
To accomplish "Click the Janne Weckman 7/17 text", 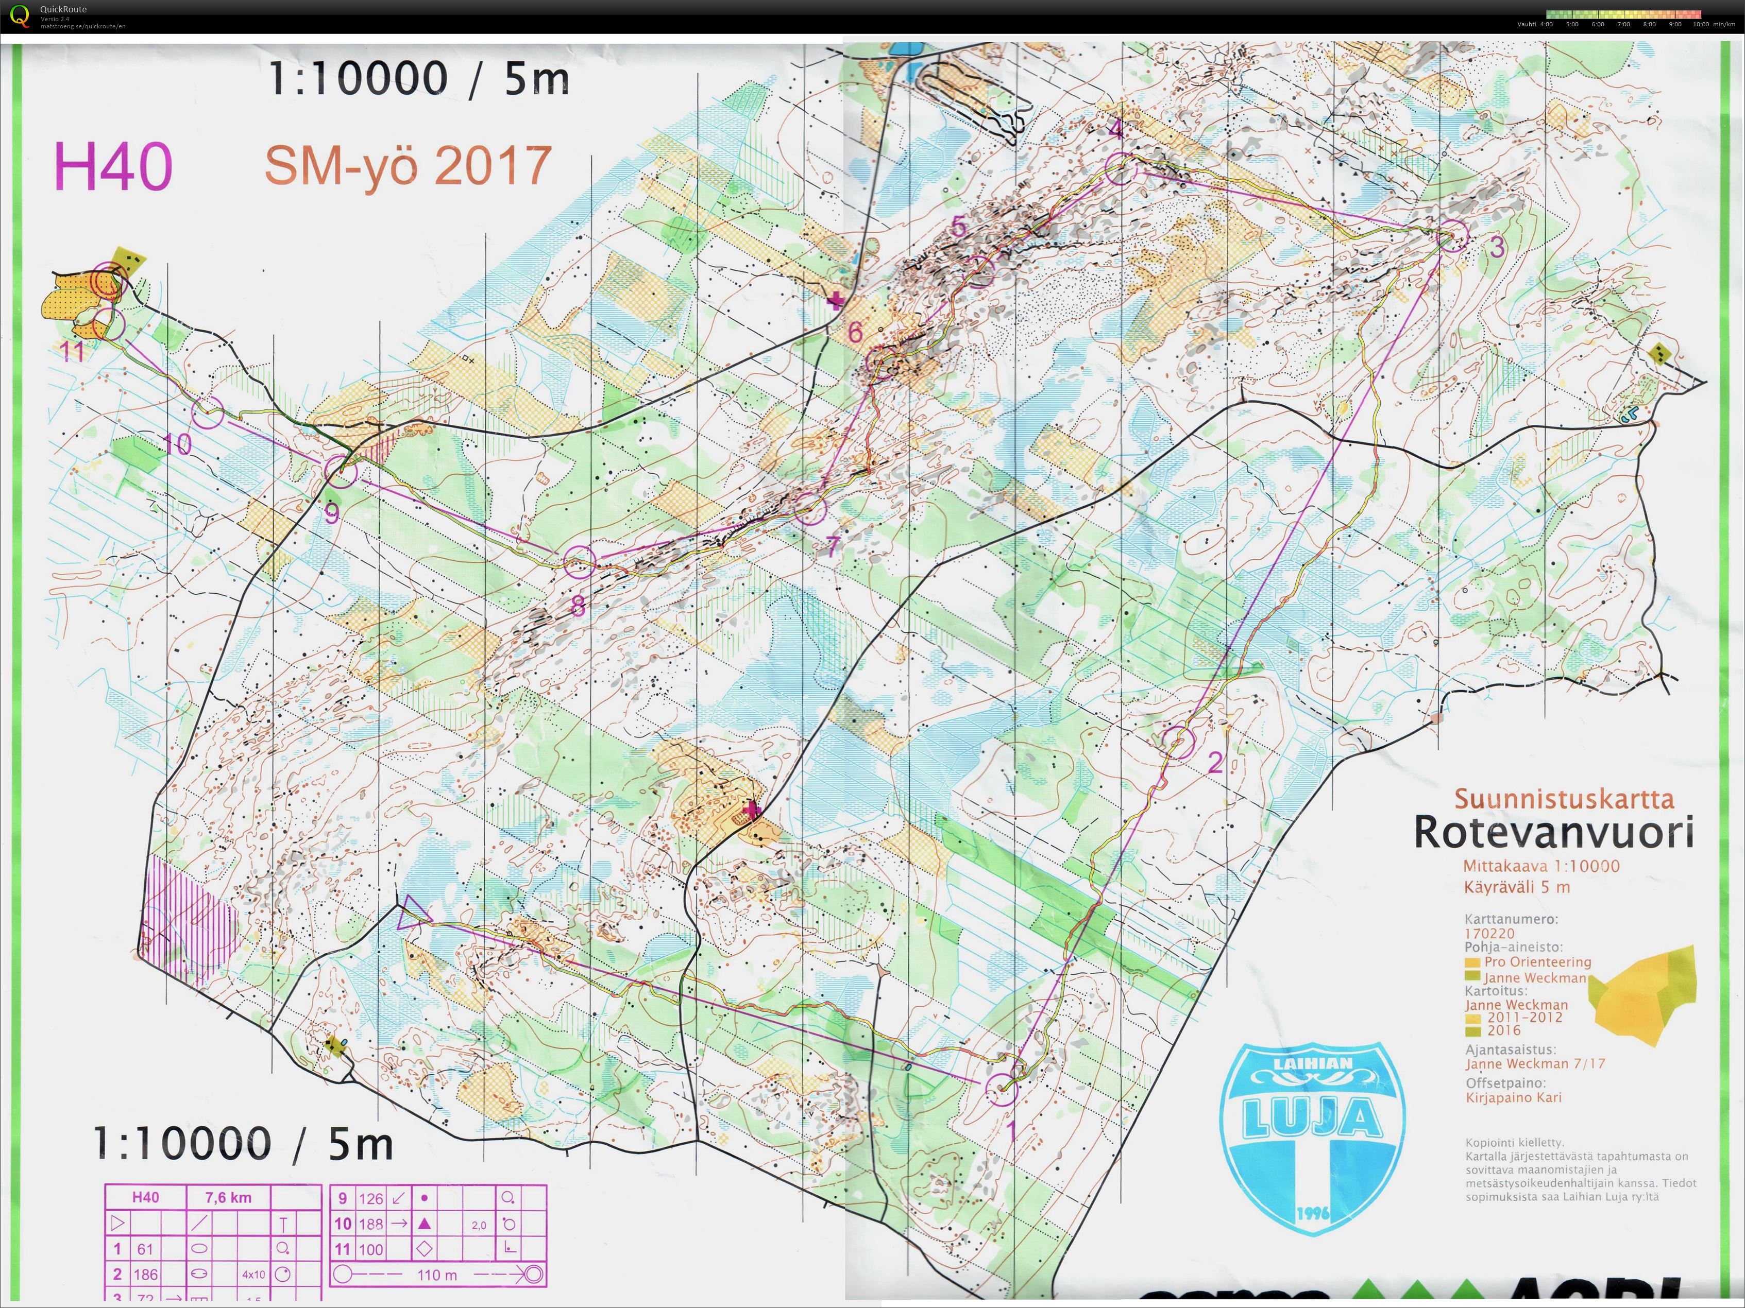I will tap(1536, 1063).
